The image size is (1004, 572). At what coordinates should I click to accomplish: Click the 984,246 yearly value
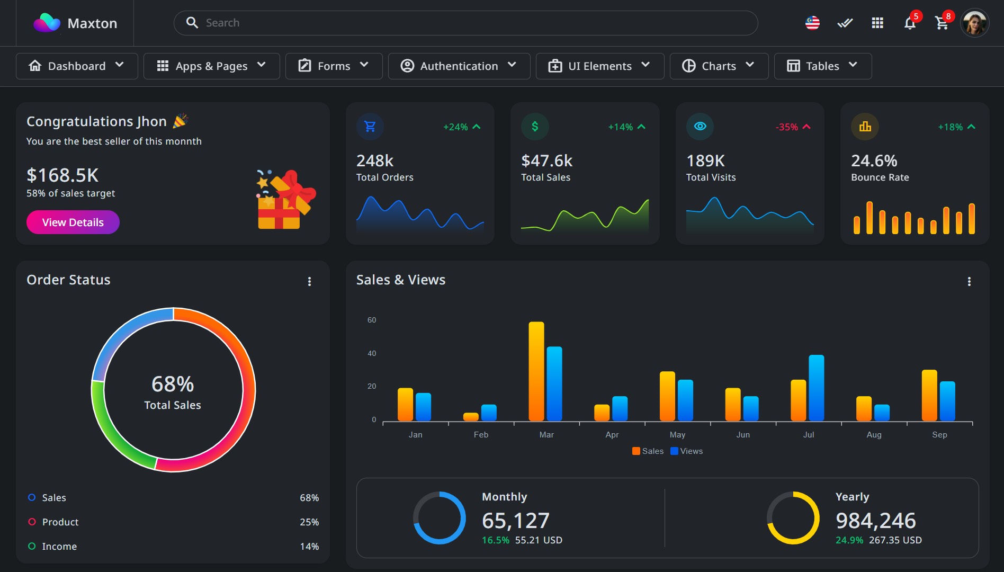point(876,521)
